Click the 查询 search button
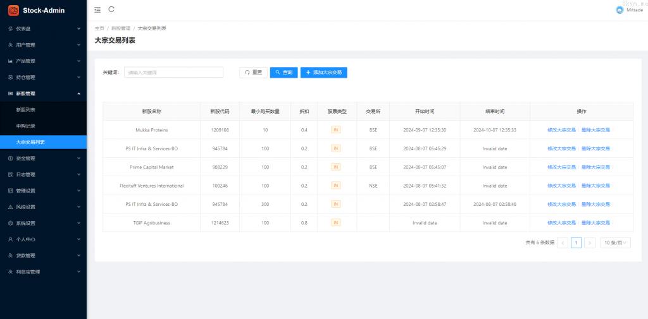 point(283,73)
